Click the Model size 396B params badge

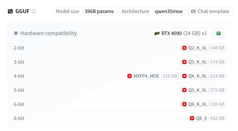84,11
